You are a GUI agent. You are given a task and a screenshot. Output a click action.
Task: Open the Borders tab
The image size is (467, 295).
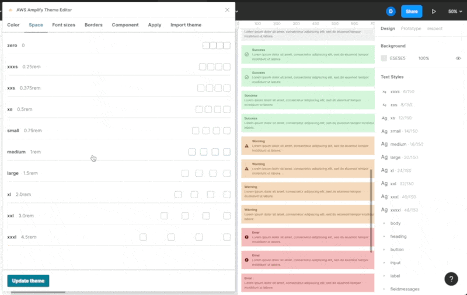(x=93, y=25)
